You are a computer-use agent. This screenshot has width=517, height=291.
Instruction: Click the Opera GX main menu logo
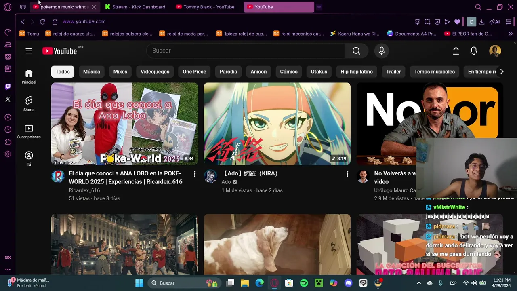(7, 7)
